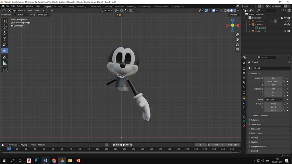Select the Cursor tool

(5, 27)
